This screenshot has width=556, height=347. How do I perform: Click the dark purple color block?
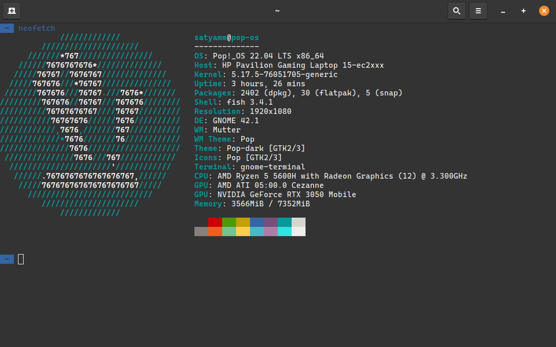(x=270, y=222)
